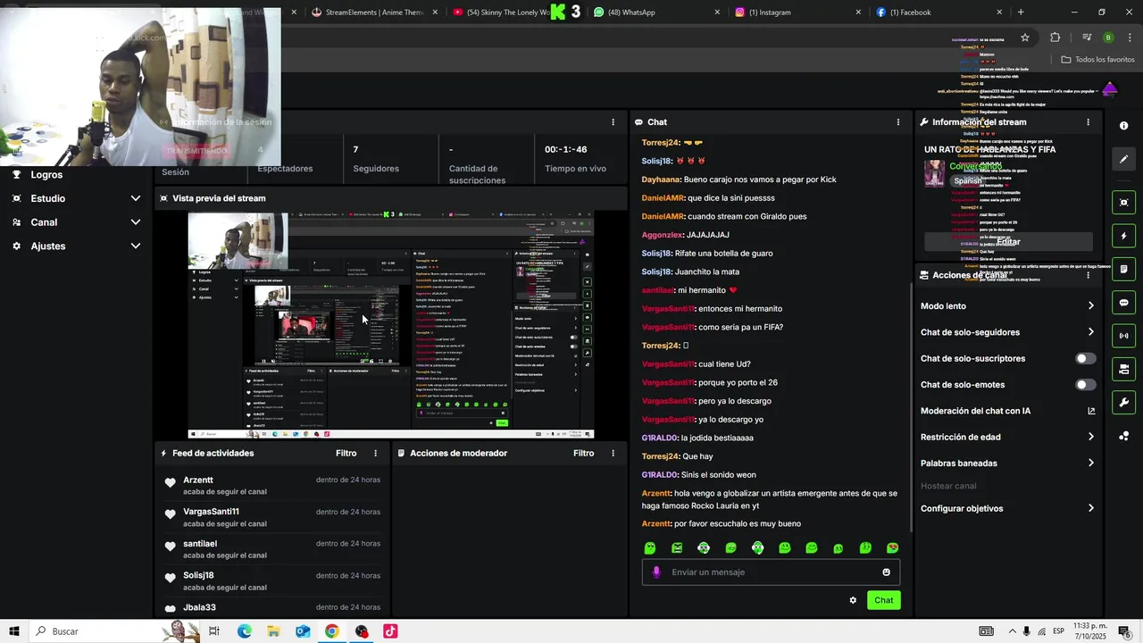Open Microsoft Edge from the taskbar
Screen dimensions: 1143x643
tap(244, 631)
